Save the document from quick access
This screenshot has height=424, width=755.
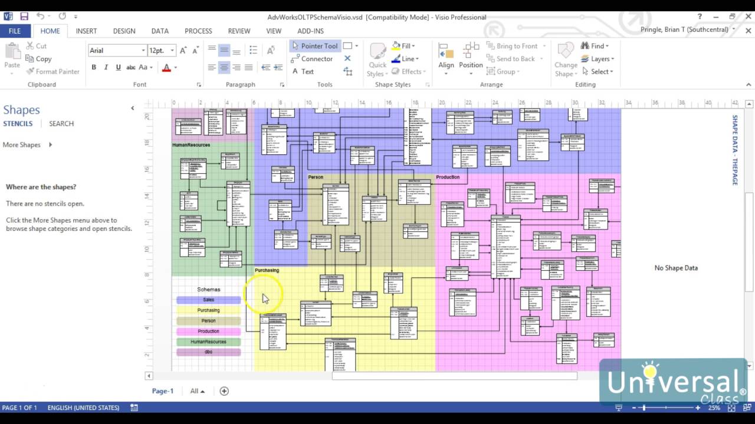pos(24,16)
